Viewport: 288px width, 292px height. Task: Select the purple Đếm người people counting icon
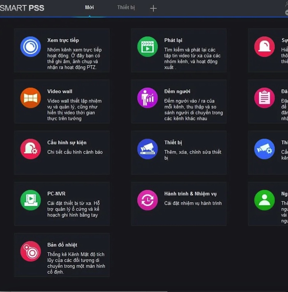point(147,98)
